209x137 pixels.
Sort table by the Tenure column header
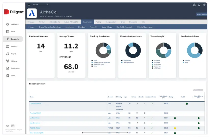(x=134, y=97)
